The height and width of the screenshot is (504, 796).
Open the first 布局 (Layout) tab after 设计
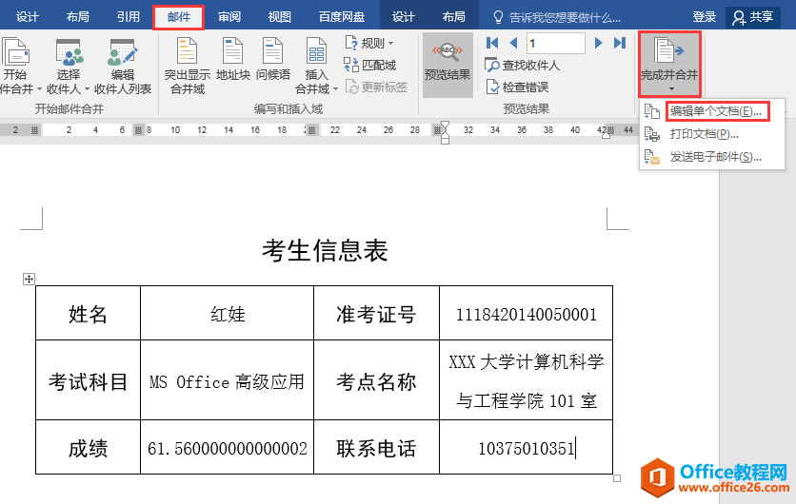pyautogui.click(x=78, y=17)
